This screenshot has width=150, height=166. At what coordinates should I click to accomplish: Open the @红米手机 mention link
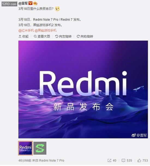click(x=26, y=31)
